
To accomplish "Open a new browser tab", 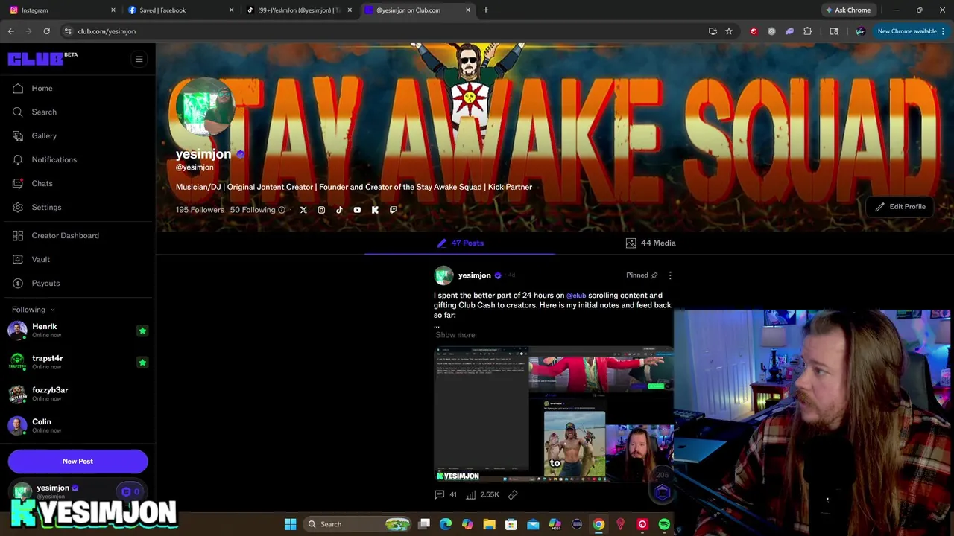I will pyautogui.click(x=485, y=10).
